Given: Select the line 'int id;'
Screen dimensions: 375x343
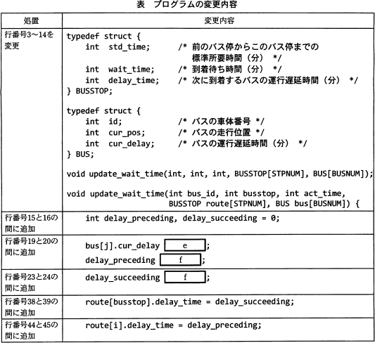Looking at the screenshot, I should coord(103,122).
